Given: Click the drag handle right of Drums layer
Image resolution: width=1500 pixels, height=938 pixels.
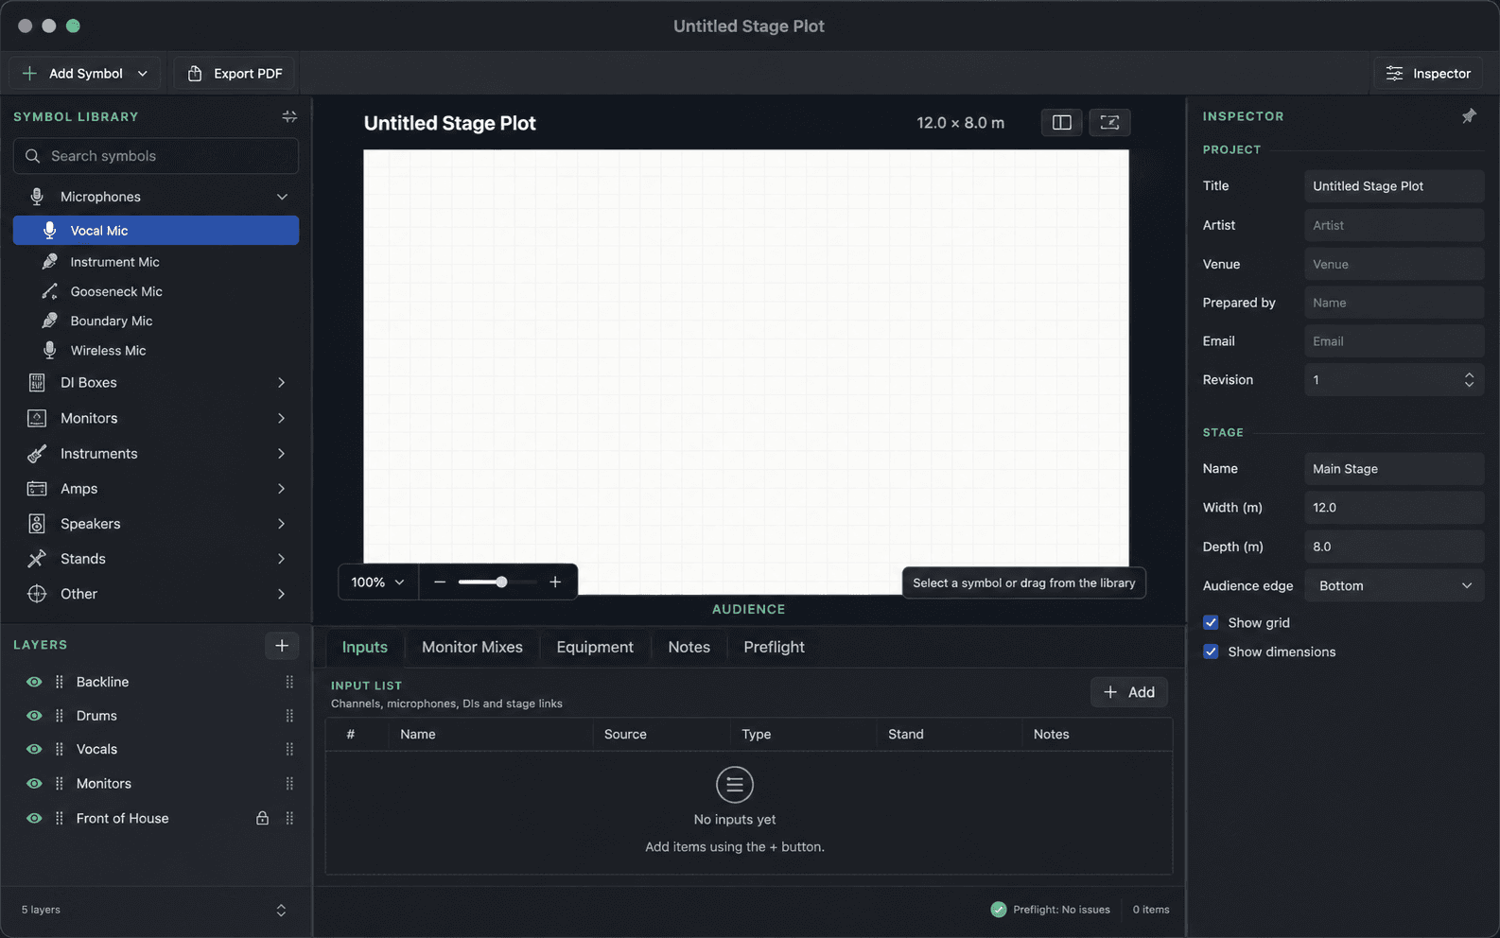Looking at the screenshot, I should pos(289,716).
